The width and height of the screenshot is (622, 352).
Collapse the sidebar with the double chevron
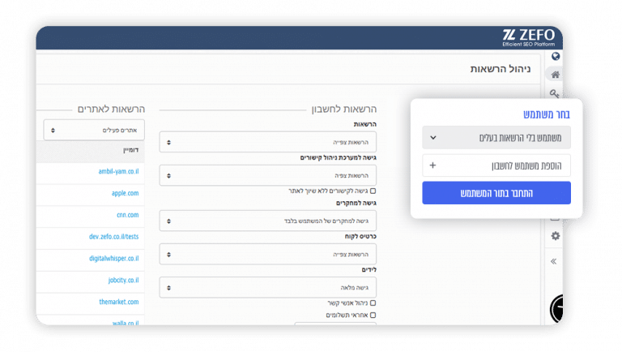tap(554, 261)
